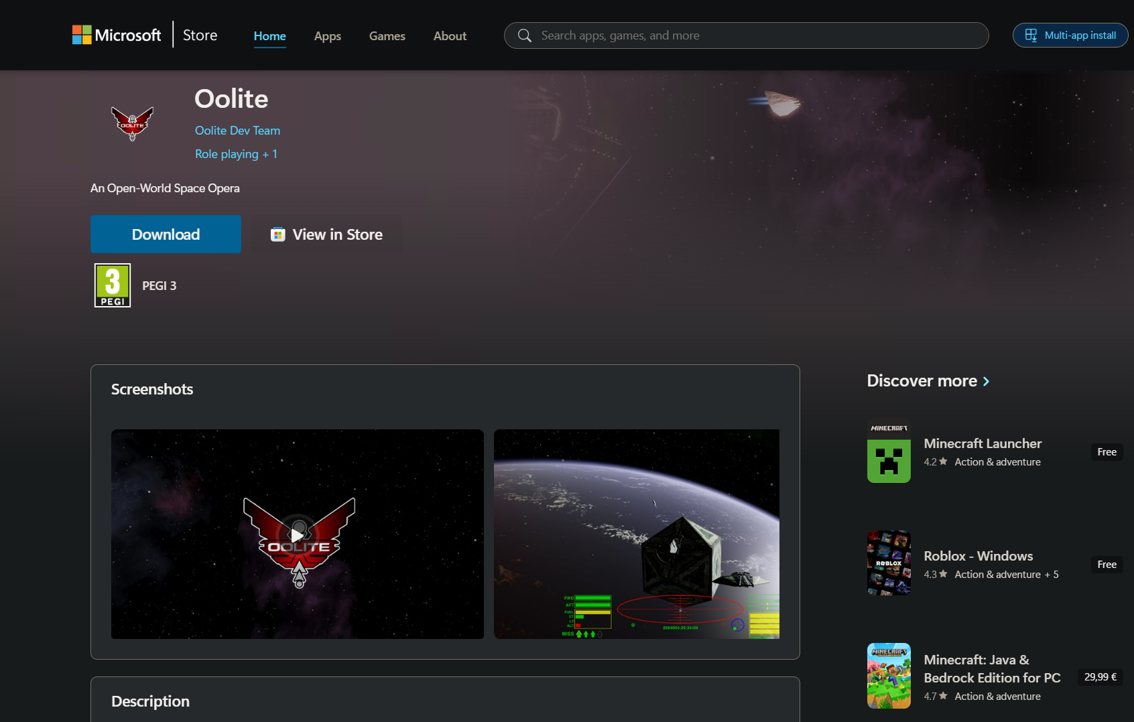Click the search magnifier icon
The height and width of the screenshot is (722, 1134).
point(525,35)
